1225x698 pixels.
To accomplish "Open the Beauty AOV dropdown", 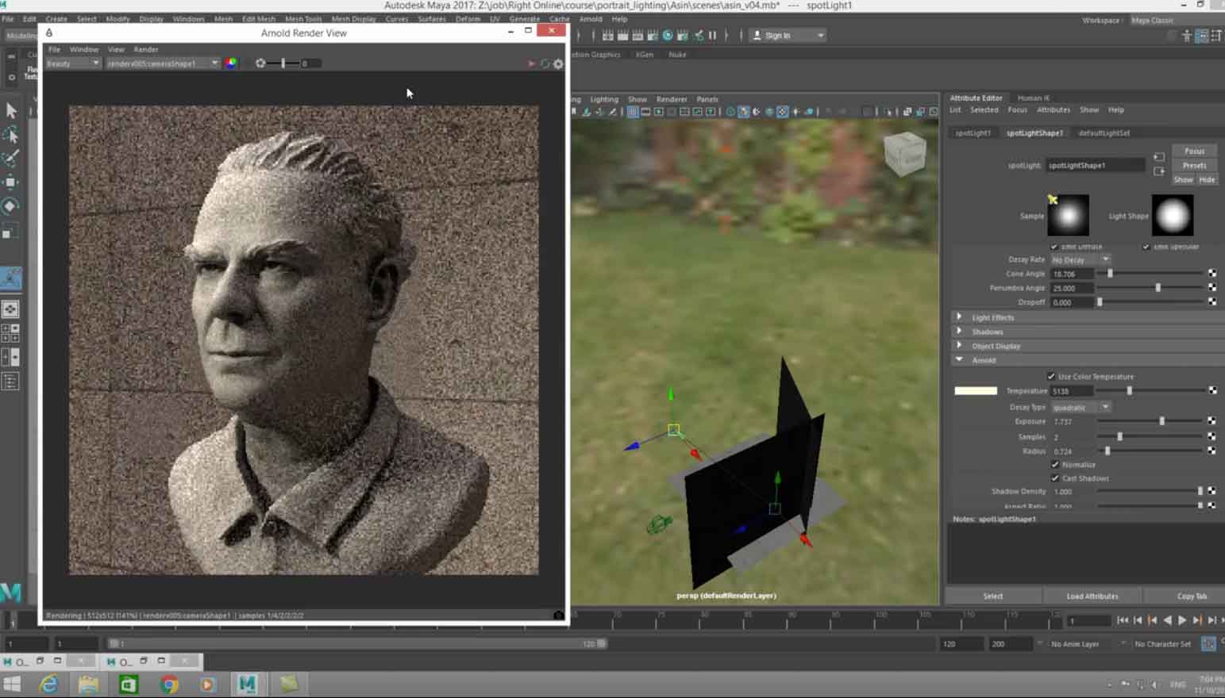I will click(x=72, y=63).
